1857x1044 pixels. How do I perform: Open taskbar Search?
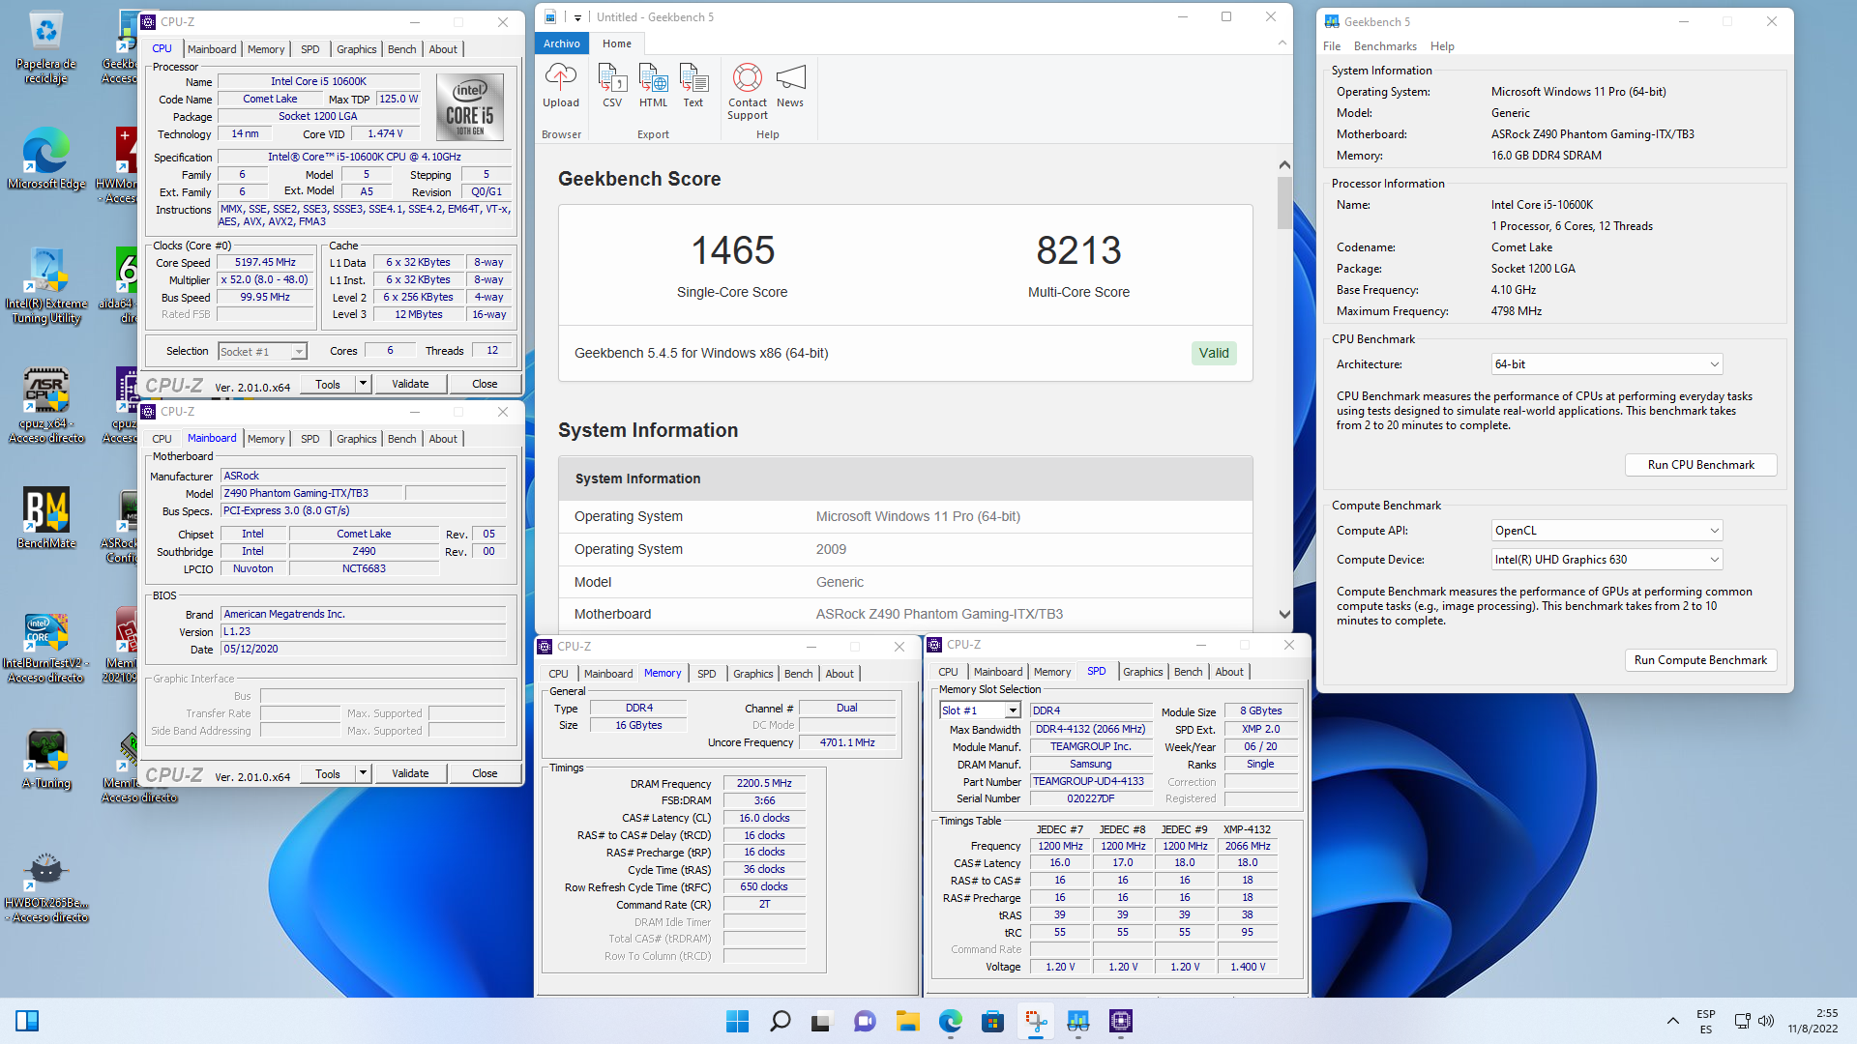click(780, 1021)
